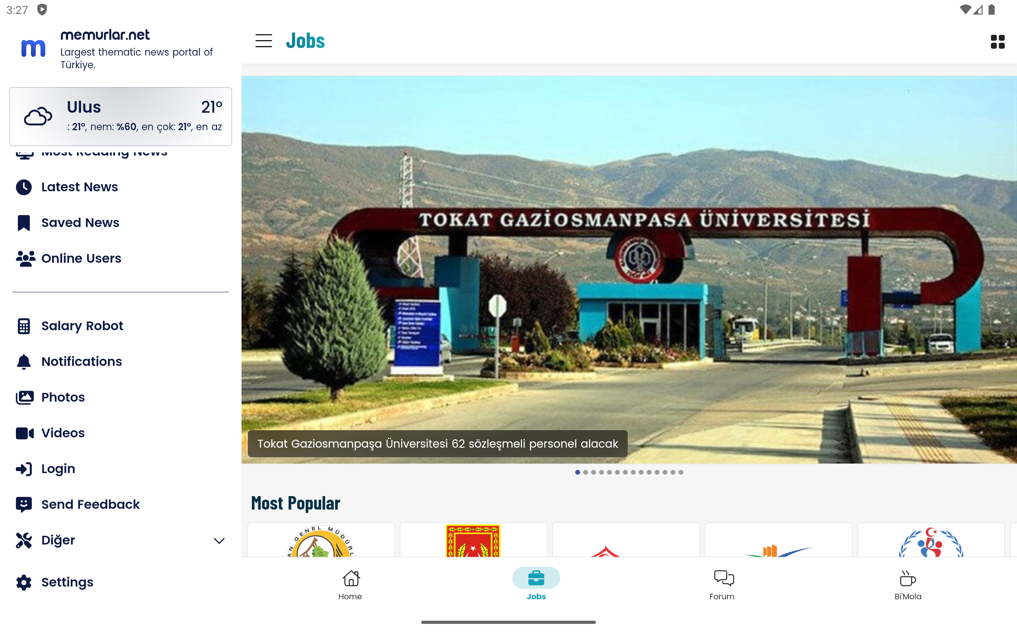
Task: Click the calculator icon beside Salary Robot
Action: [24, 326]
